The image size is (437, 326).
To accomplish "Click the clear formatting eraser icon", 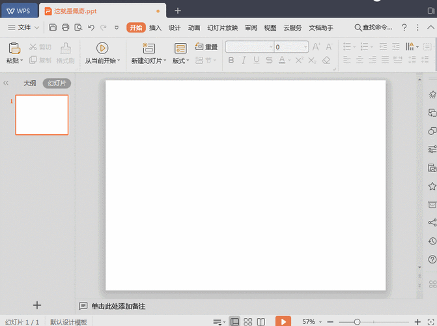I will (326, 60).
